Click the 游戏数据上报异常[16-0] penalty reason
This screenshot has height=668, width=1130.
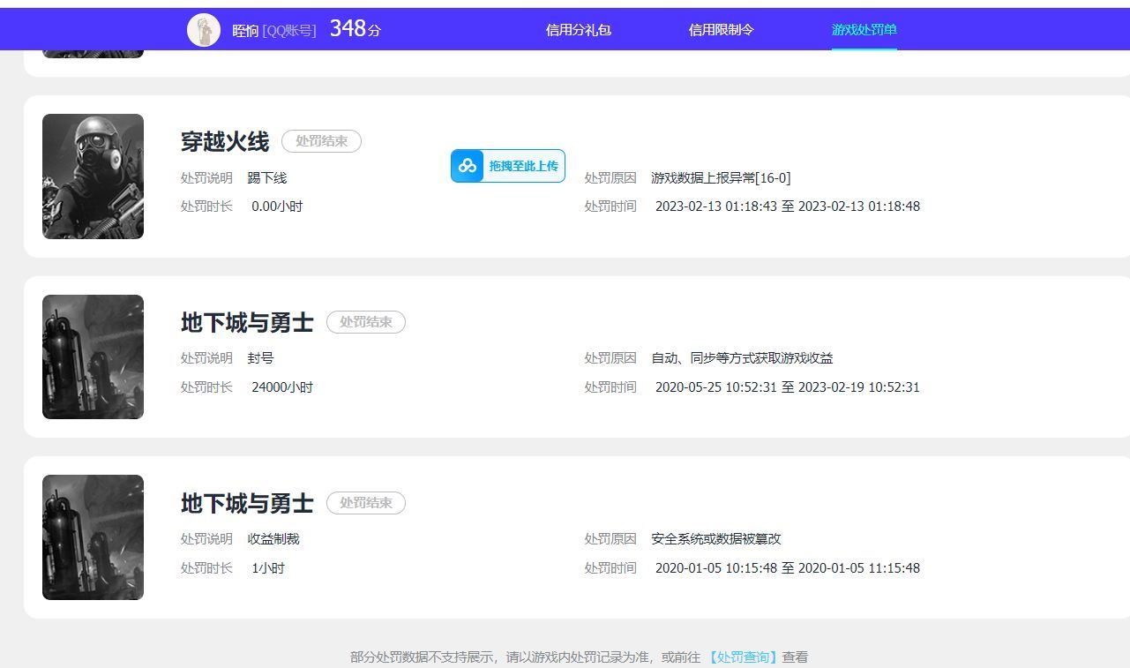pyautogui.click(x=721, y=178)
